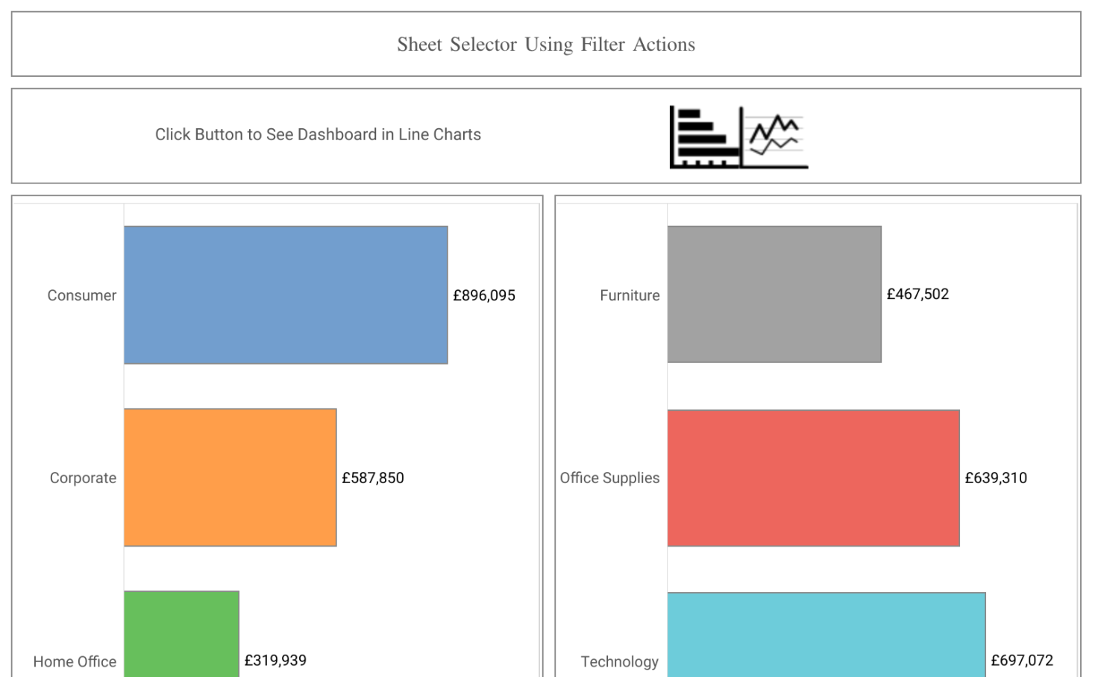Click the Corporate segment label
The width and height of the screenshot is (1098, 677).
point(83,478)
